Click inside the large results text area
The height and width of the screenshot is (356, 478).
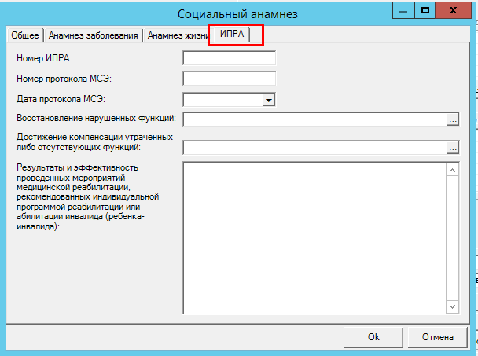(314, 237)
